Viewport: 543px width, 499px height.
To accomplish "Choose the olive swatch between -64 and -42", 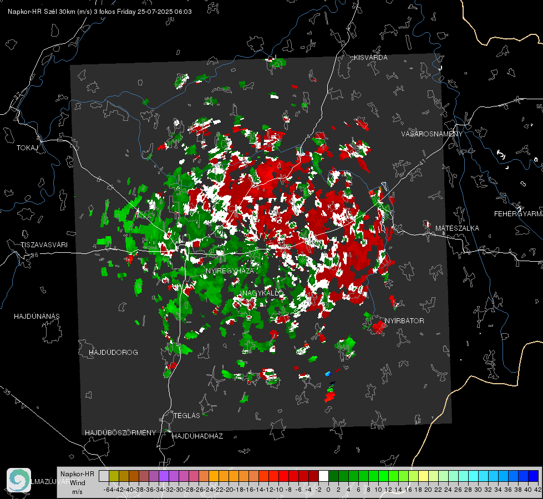I will pyautogui.click(x=114, y=476).
